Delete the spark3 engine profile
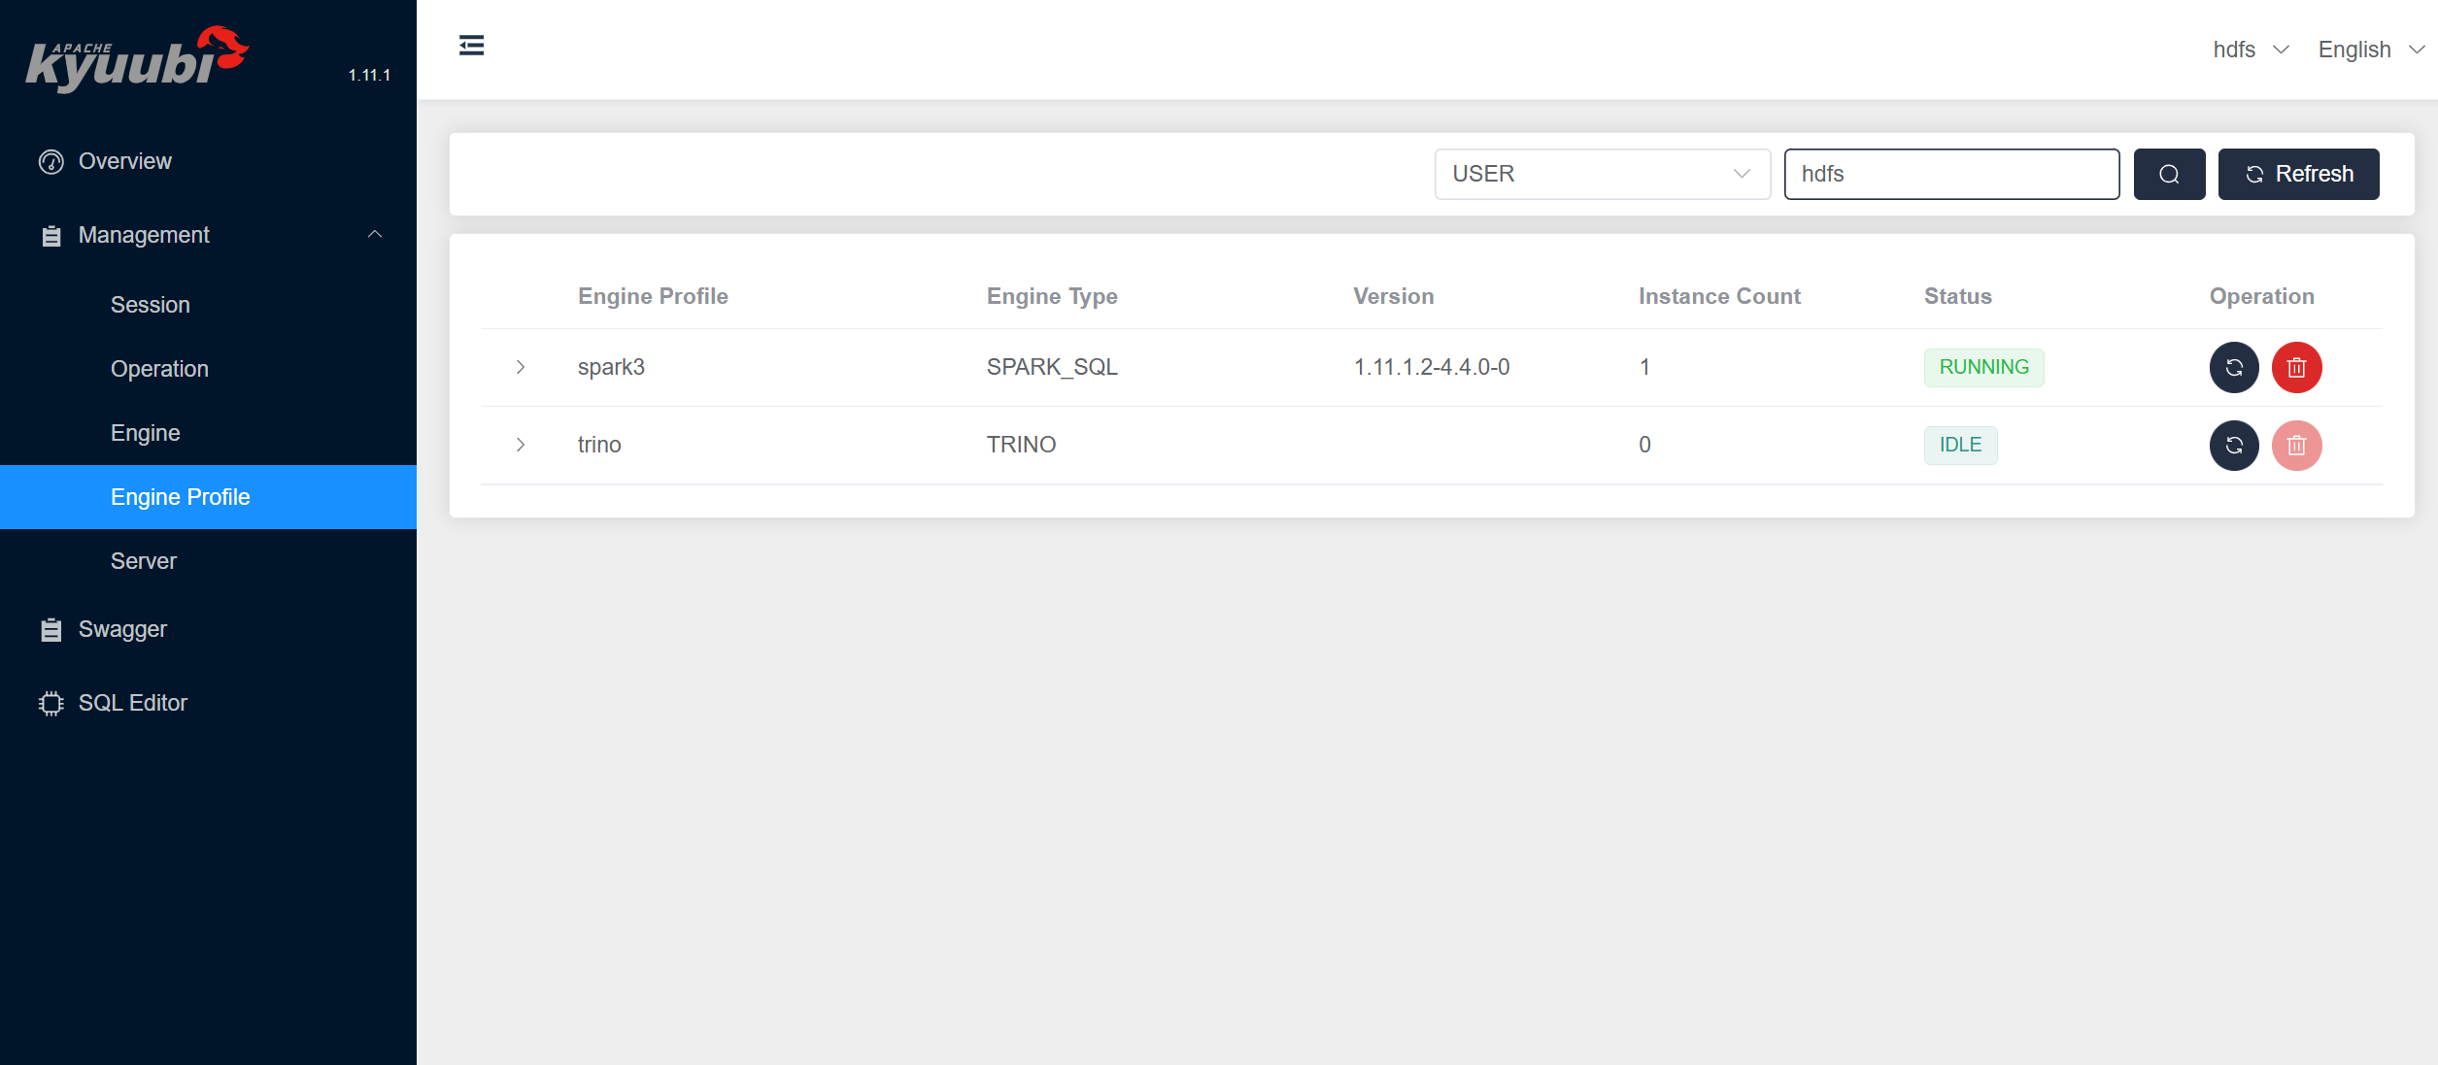Viewport: 2438px width, 1065px height. (2296, 368)
